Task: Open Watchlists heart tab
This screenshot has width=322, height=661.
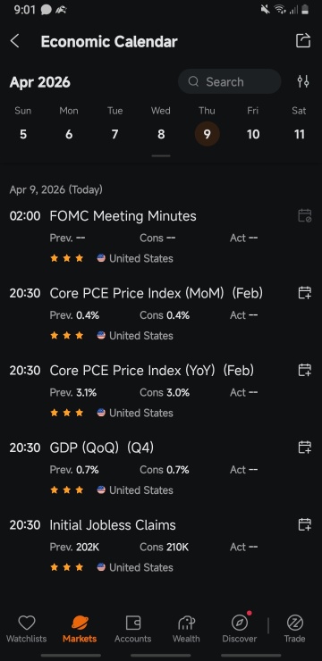Action: click(x=27, y=629)
